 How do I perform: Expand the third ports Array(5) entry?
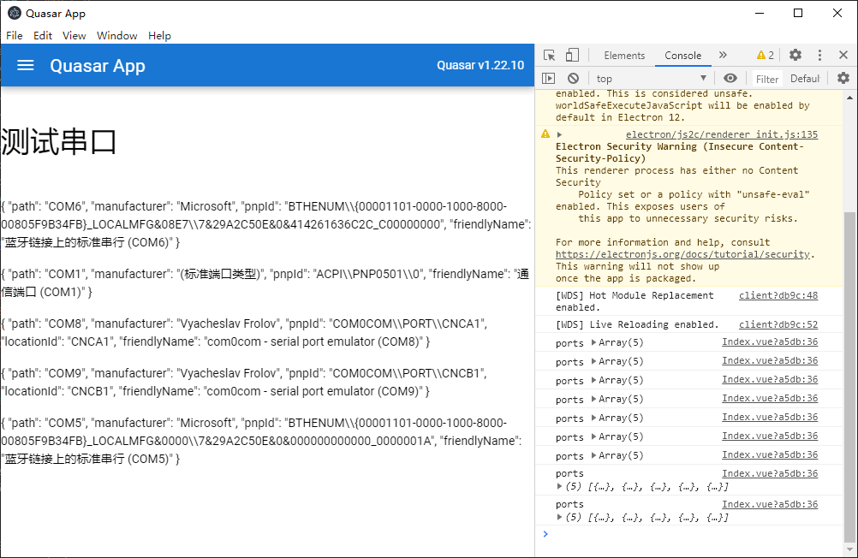click(594, 380)
